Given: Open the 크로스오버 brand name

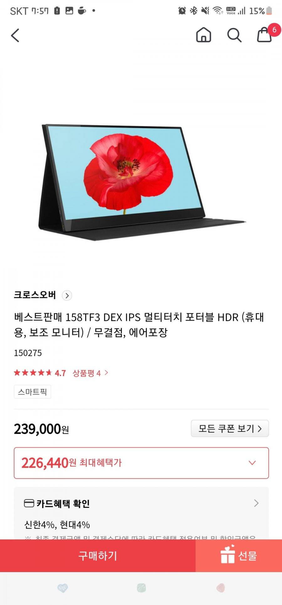Looking at the screenshot, I should pyautogui.click(x=35, y=295).
